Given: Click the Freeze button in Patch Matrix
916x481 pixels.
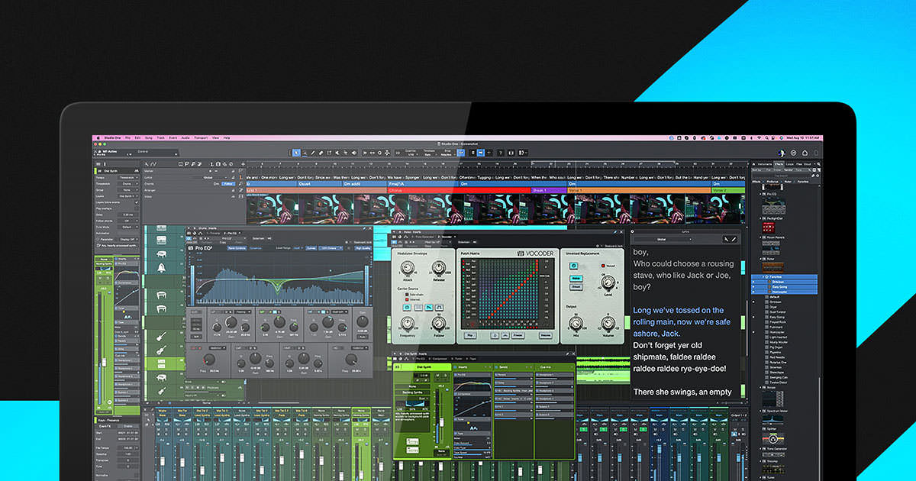Looking at the screenshot, I should pyautogui.click(x=518, y=335).
